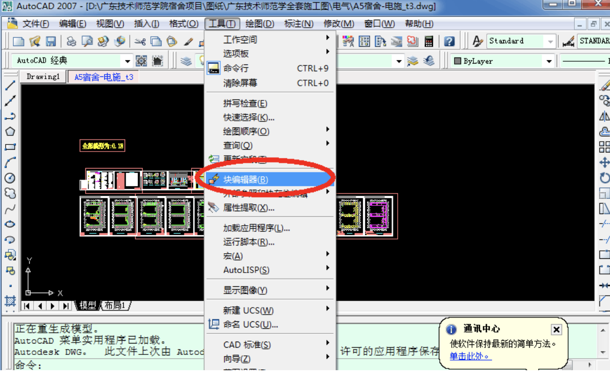This screenshot has width=610, height=372.
Task: Click the Layer Previous icon
Action: (x=429, y=61)
